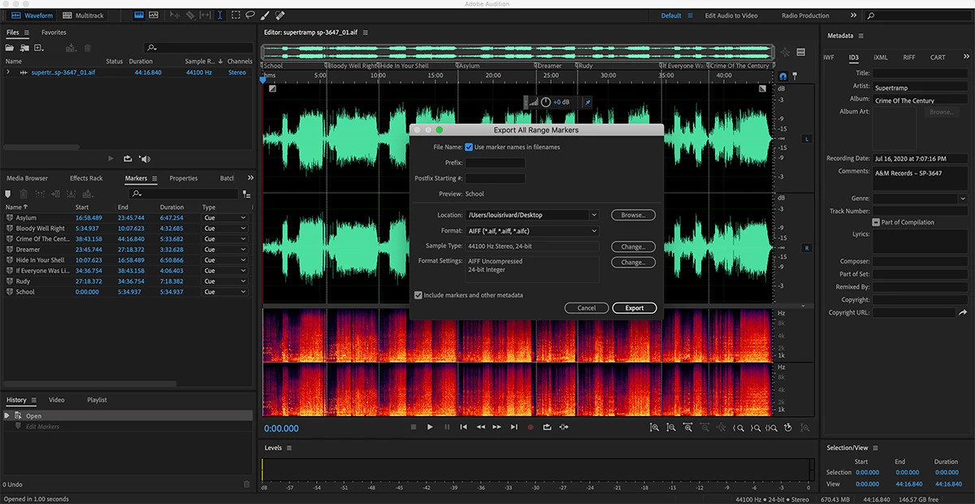Click Zoom In Amplitude icon
Screen dimensions: 975x504
[x=655, y=427]
